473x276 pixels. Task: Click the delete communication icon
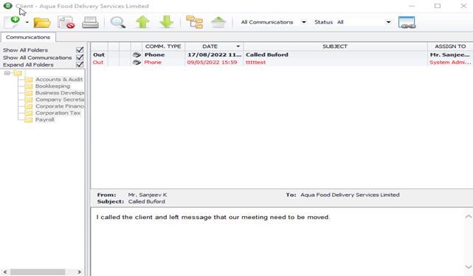66,22
